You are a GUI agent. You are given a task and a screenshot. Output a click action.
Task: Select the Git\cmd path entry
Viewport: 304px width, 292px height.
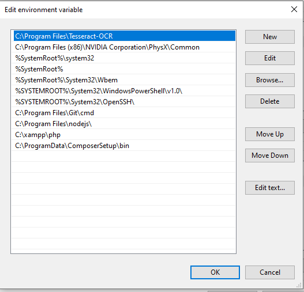click(x=124, y=113)
